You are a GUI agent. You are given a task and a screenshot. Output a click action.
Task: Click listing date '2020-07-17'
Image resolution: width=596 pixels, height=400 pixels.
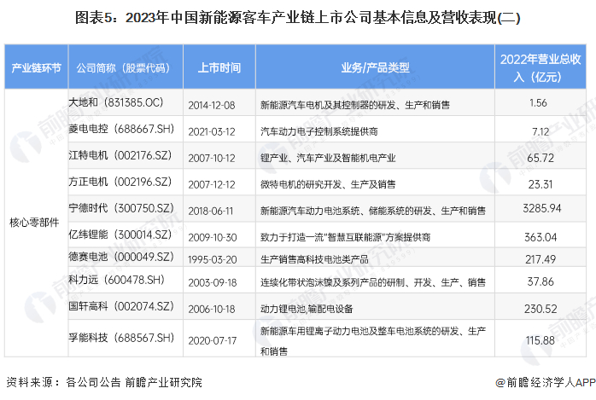(213, 341)
